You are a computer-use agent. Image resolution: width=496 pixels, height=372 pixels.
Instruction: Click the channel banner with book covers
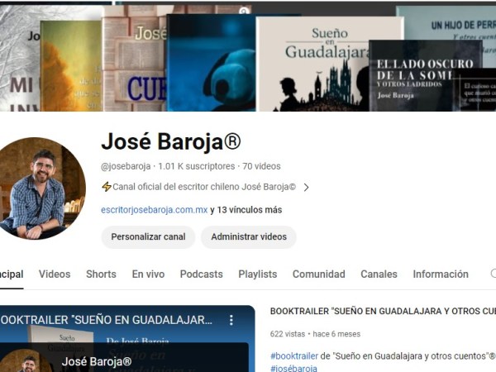click(248, 56)
